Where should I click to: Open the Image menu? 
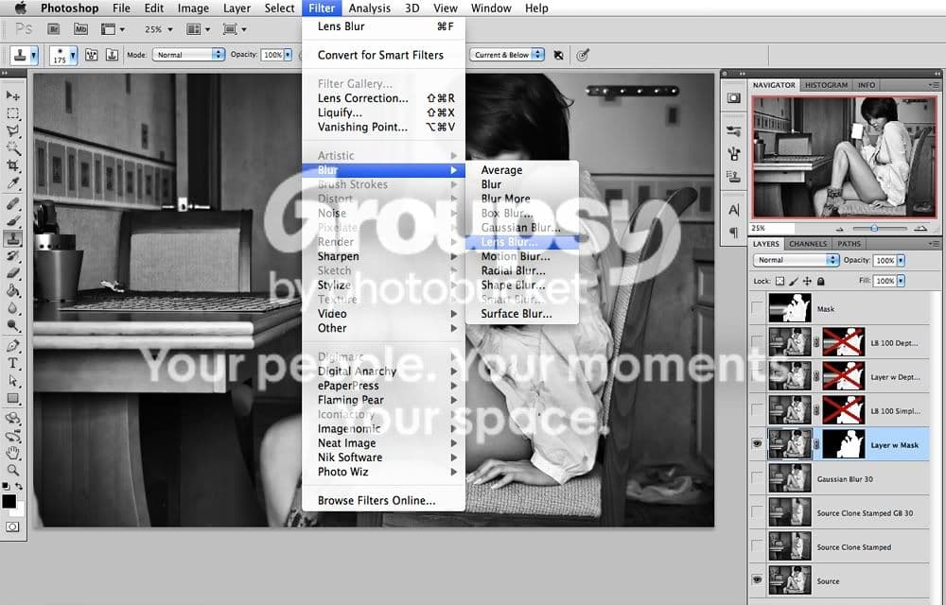pos(193,8)
